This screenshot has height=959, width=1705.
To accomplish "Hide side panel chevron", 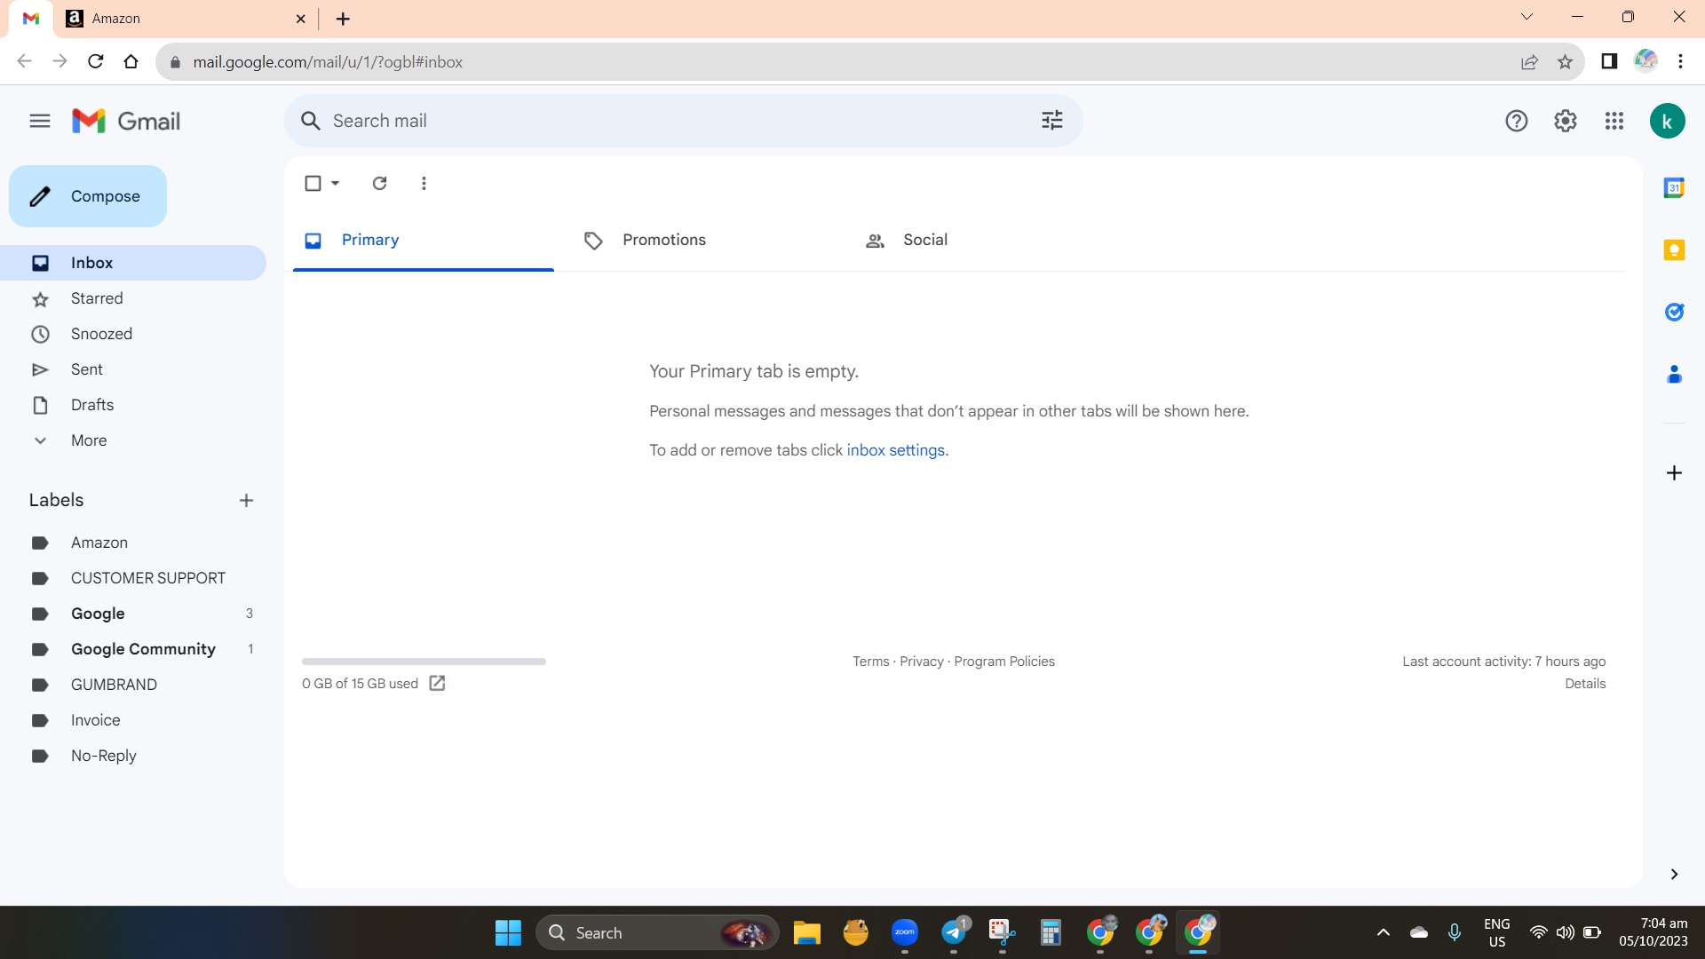I will pos(1674,874).
